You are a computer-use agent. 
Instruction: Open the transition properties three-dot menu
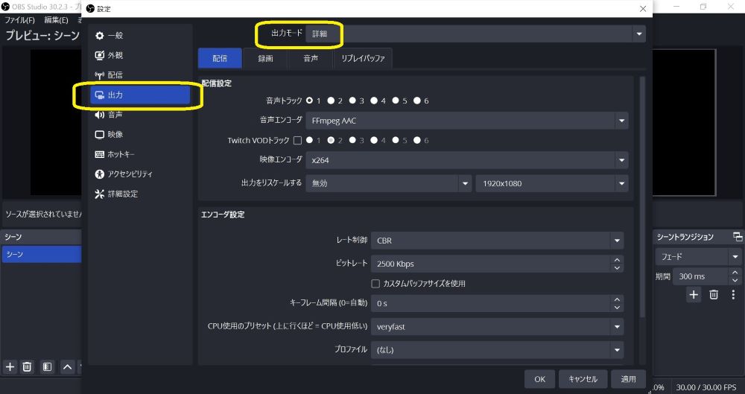tap(733, 295)
